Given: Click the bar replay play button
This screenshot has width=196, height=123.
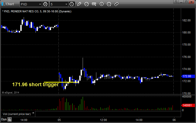Looking at the screenshot, I should (x=101, y=4).
